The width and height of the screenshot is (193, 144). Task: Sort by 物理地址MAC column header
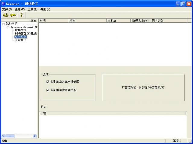140,21
